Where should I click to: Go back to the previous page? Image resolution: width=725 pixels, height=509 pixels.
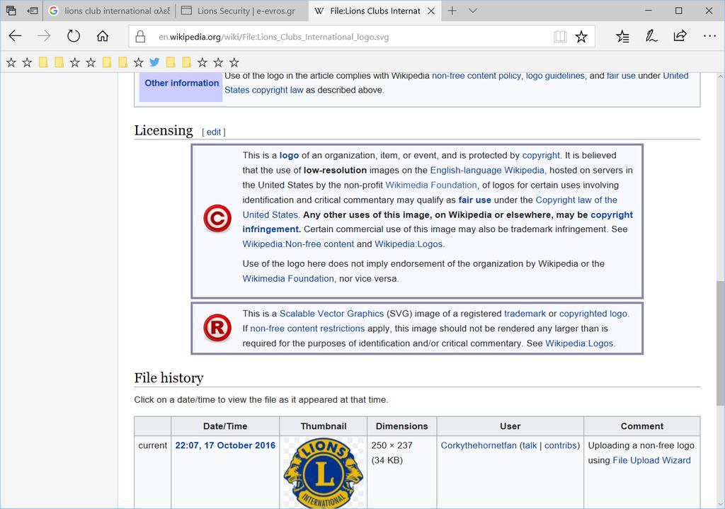pyautogui.click(x=16, y=36)
